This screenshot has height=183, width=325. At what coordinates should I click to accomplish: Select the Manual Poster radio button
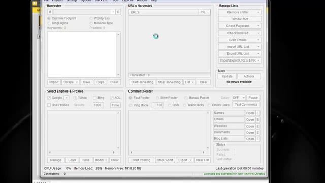pyautogui.click(x=186, y=98)
